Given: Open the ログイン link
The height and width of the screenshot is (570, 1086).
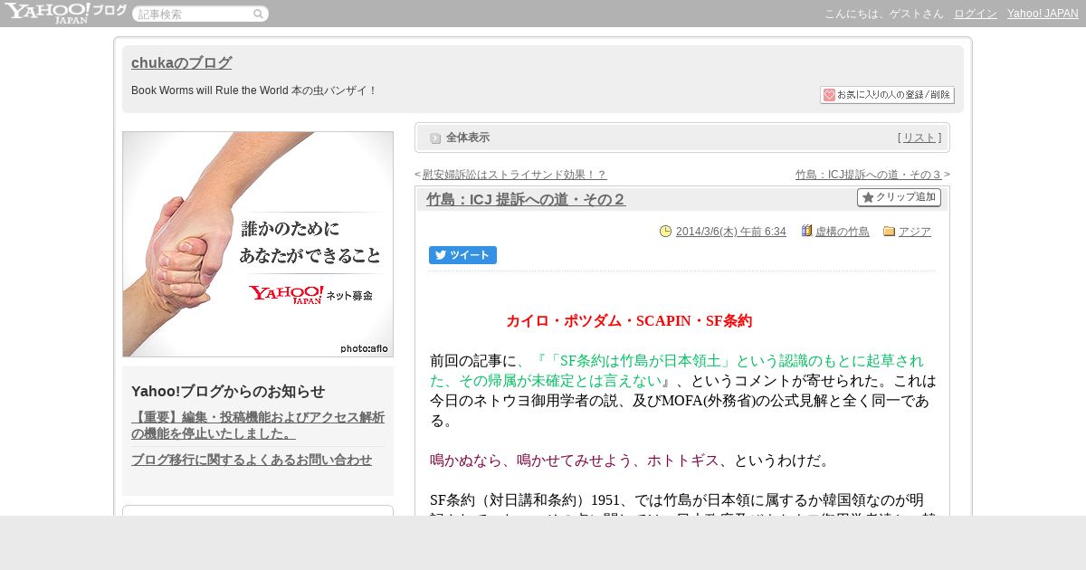Looking at the screenshot, I should 976,14.
